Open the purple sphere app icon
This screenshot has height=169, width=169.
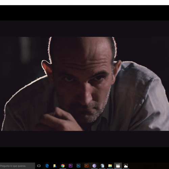coord(94,166)
